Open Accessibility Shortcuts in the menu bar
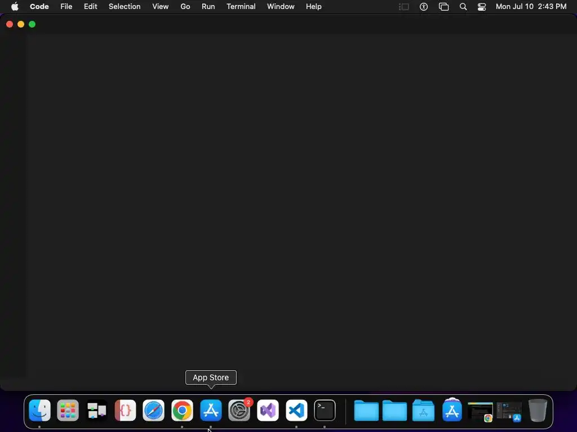The width and height of the screenshot is (577, 432). (424, 7)
